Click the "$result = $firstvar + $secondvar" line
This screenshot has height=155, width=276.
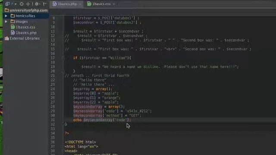[x=108, y=31]
